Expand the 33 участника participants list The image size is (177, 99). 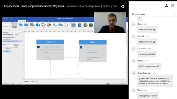coord(175,14)
